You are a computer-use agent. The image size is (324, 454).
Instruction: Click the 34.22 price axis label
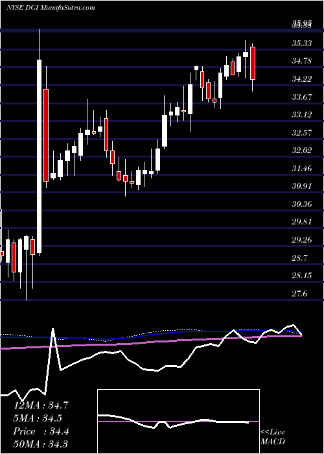[x=301, y=78]
